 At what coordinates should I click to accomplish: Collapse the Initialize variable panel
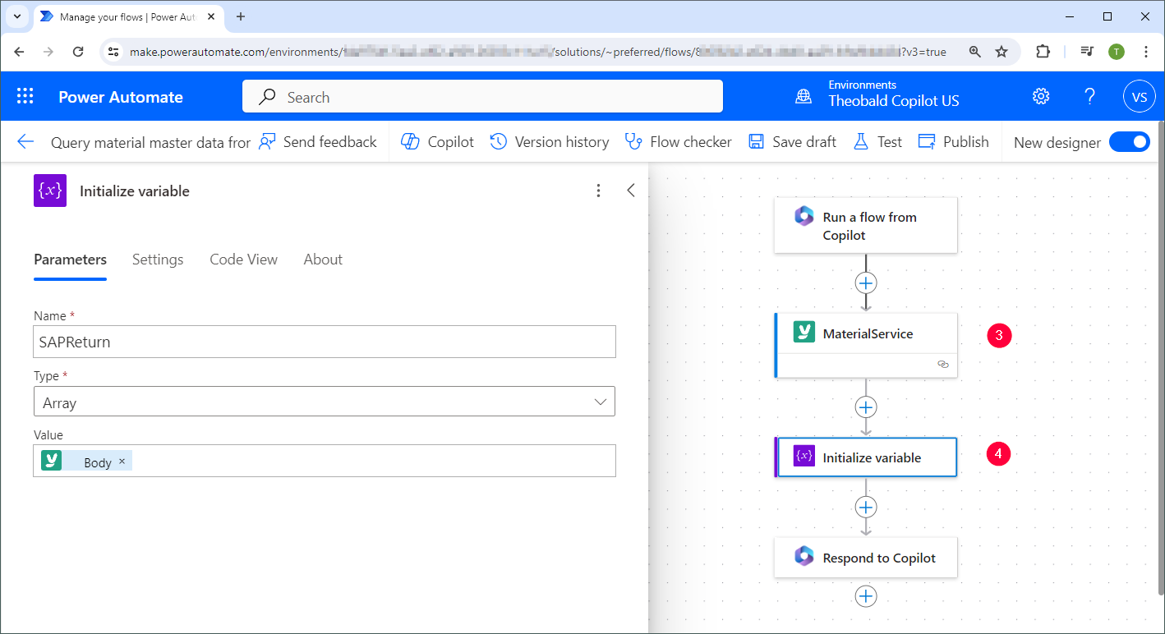coord(631,191)
